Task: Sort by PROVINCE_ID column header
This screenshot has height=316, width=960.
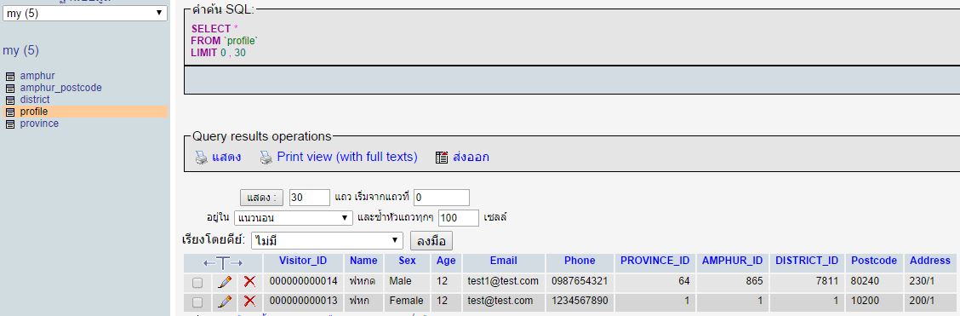Action: [x=655, y=261]
